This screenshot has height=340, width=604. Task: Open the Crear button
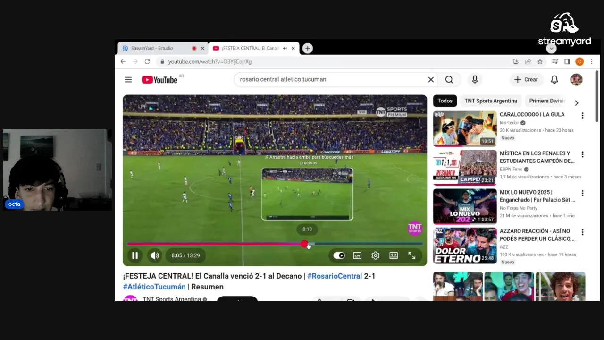tap(526, 80)
